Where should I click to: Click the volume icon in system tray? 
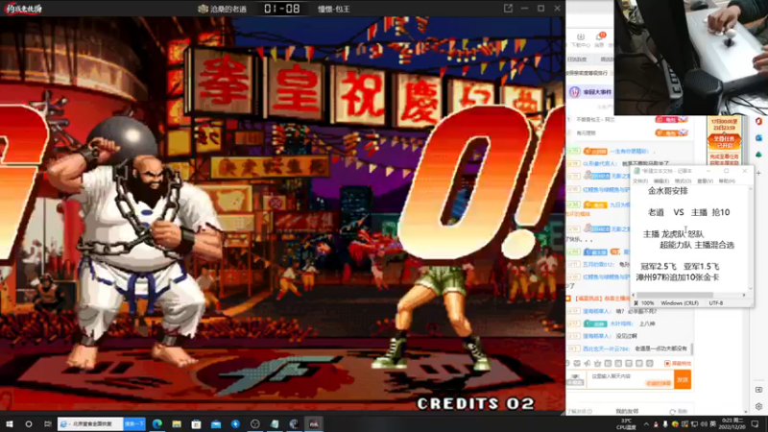coord(704,424)
